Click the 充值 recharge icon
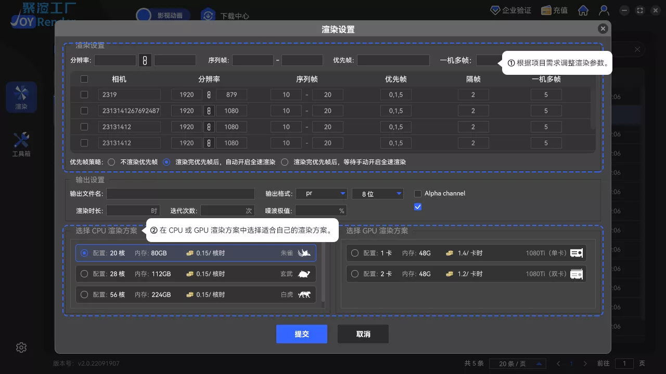This screenshot has height=374, width=666. 546,10
